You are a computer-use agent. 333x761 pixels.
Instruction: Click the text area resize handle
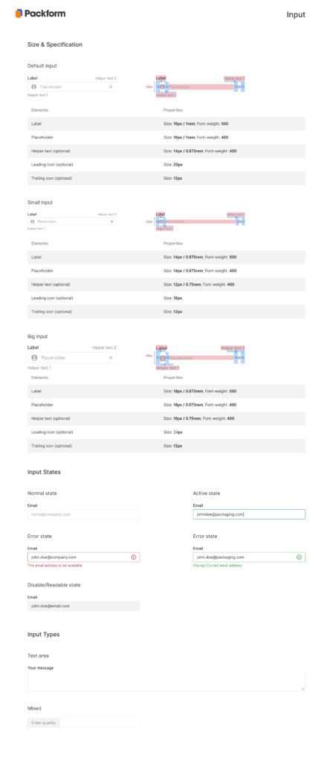(x=303, y=688)
